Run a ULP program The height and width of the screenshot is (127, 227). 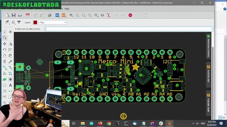(63, 15)
